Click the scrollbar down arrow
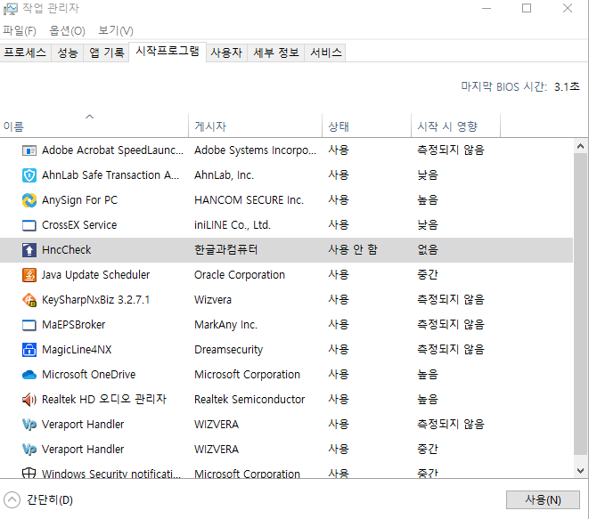Image resolution: width=589 pixels, height=519 pixels. tap(580, 471)
